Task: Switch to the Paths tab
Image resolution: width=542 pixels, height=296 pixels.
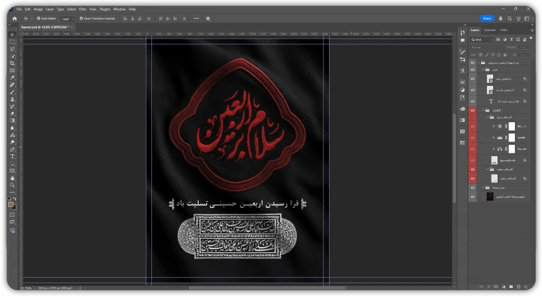Action: point(504,30)
